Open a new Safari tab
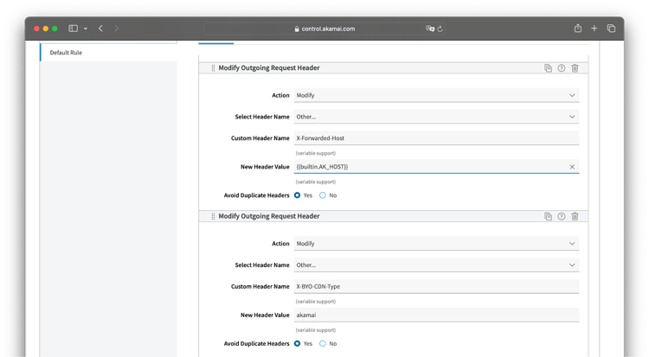Image resolution: width=649 pixels, height=357 pixels. click(594, 29)
